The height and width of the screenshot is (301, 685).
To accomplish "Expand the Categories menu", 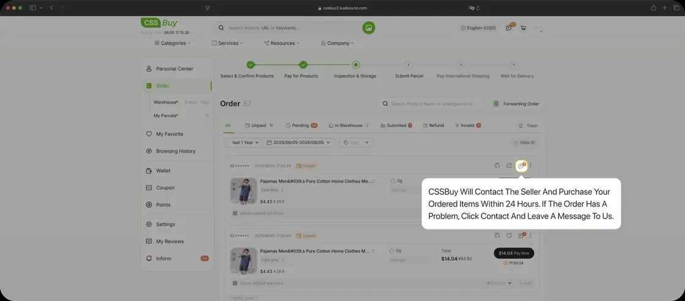I will pos(172,43).
